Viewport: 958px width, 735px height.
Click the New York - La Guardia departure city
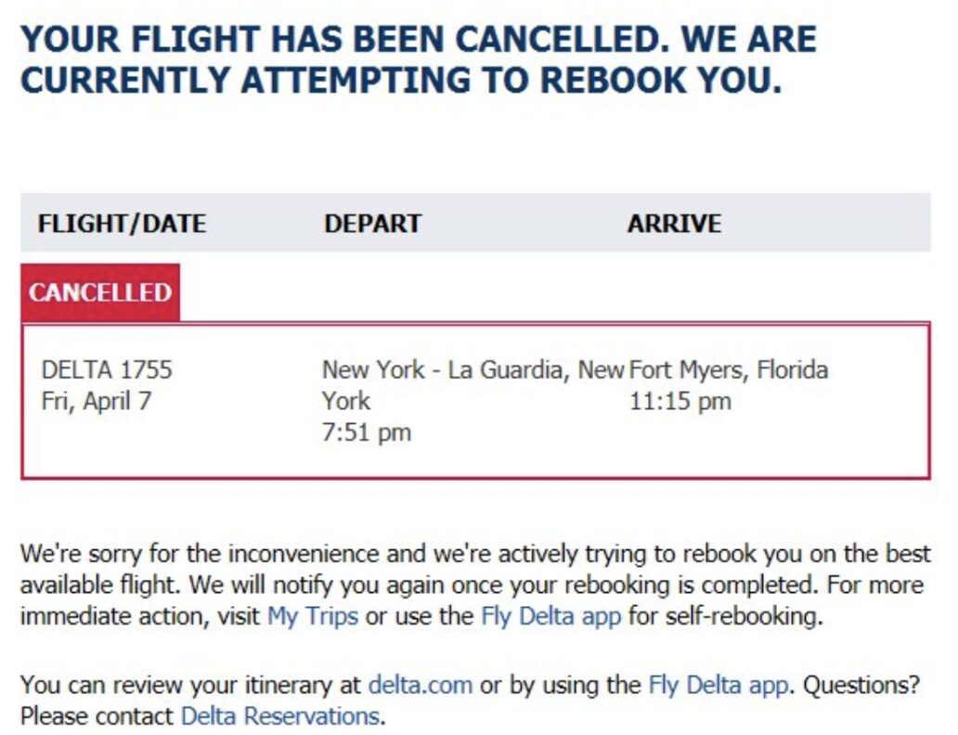(x=473, y=385)
